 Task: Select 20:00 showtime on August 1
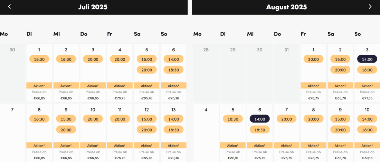(x=313, y=59)
